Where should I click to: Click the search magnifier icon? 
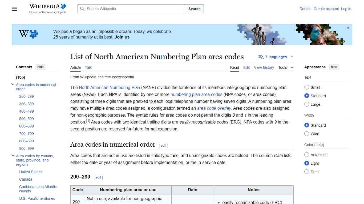82,9
